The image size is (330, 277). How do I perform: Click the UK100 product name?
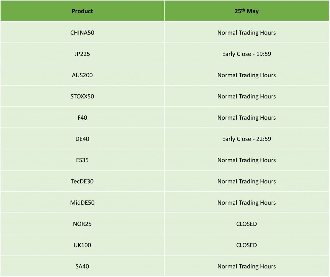[x=82, y=245]
